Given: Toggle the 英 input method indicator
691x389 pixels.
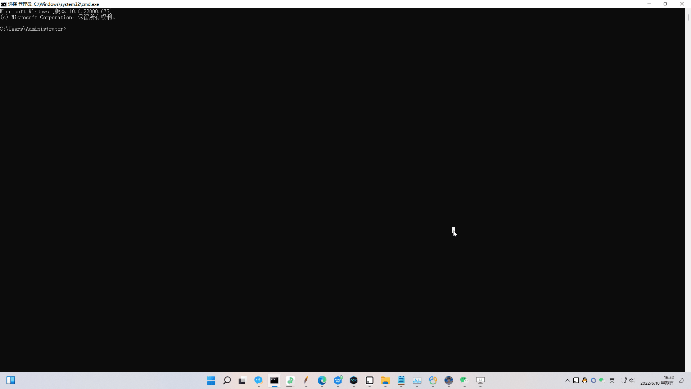Looking at the screenshot, I should 612,380.
